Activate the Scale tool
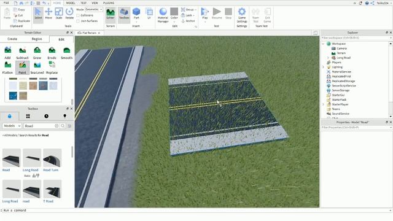The image size is (393, 221). point(59,14)
